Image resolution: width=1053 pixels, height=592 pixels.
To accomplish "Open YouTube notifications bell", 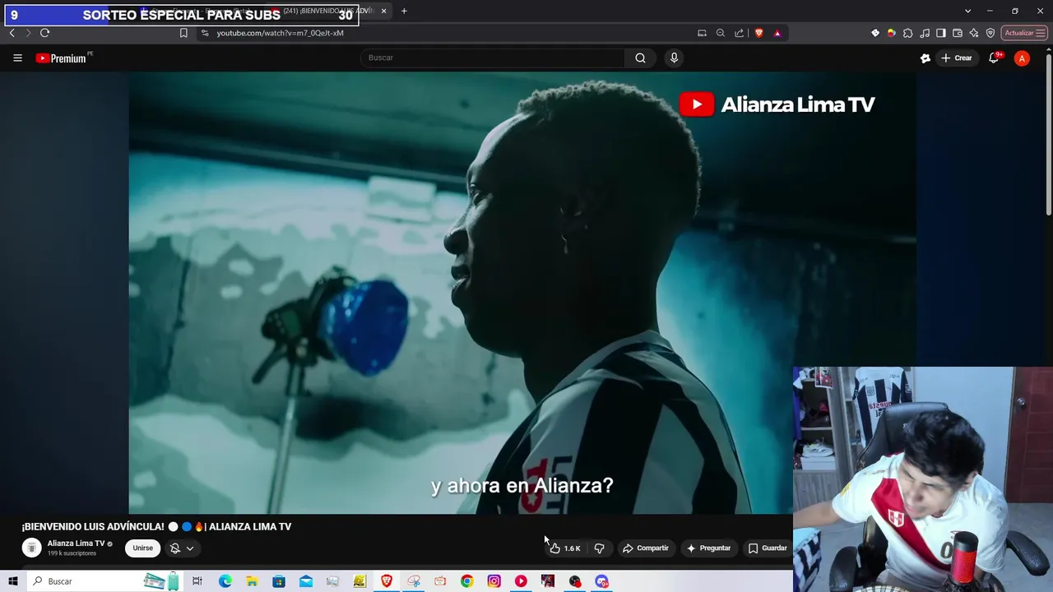I will 994,58.
